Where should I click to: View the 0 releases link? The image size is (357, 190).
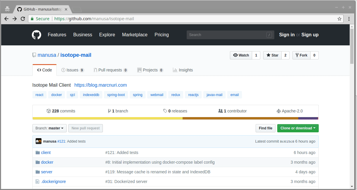pos(175,111)
